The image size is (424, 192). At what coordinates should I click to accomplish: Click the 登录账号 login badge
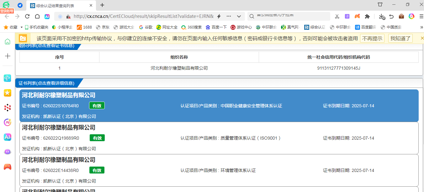pos(7,11)
